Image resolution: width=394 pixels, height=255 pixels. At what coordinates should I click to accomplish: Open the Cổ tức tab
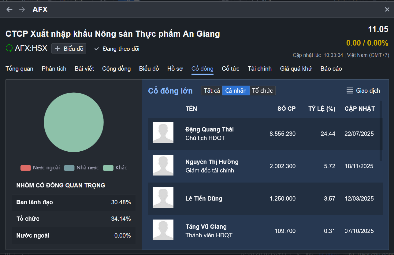coord(230,68)
